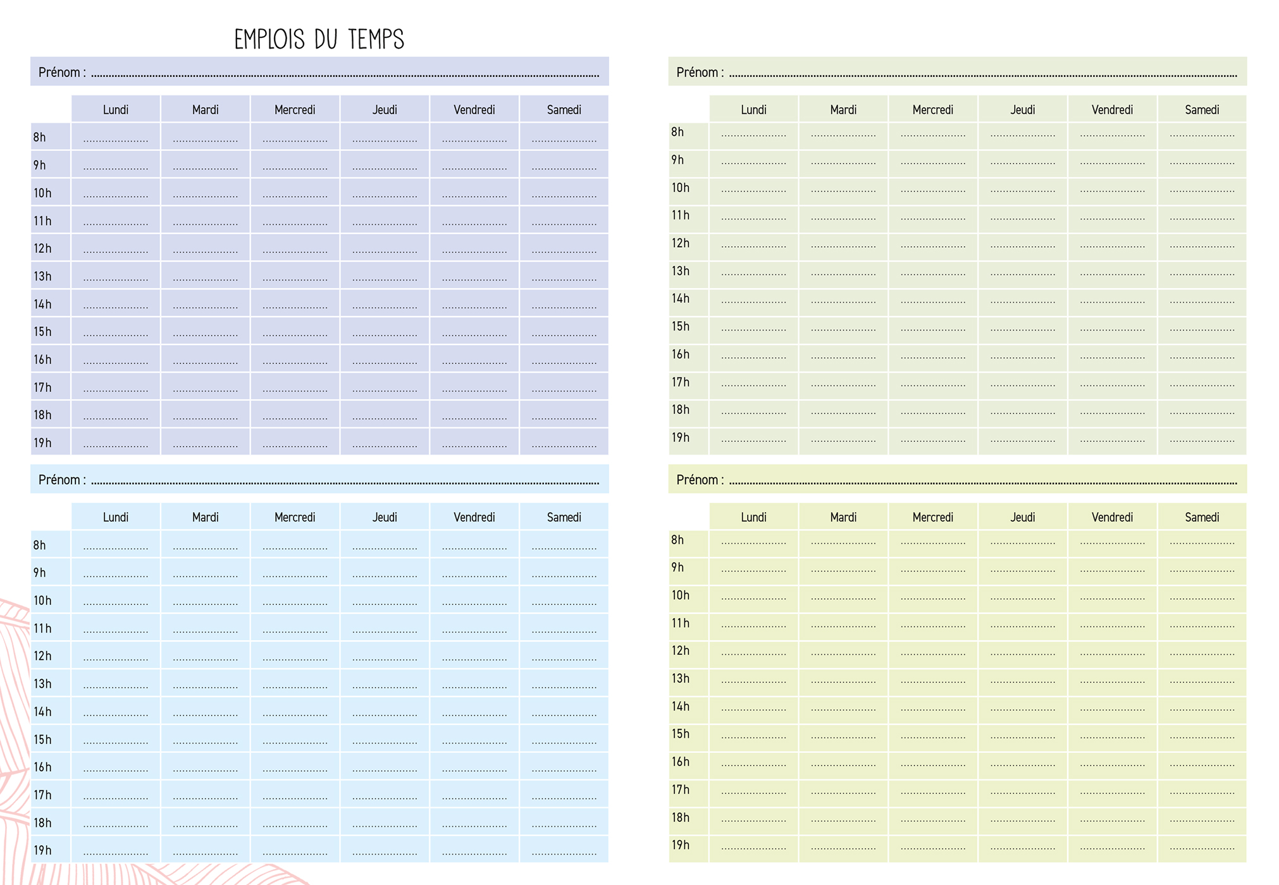Select the Samedi header in the purple table
Viewport: 1279px width, 885px height.
click(564, 109)
